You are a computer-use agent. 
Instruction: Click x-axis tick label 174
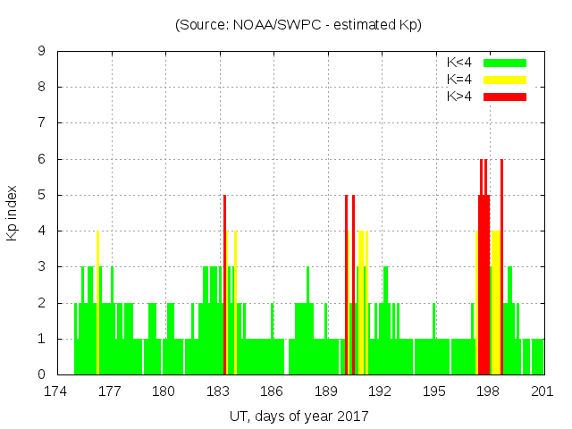click(x=56, y=391)
